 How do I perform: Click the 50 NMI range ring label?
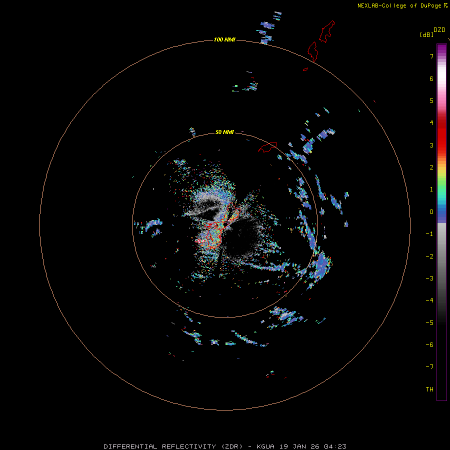[x=224, y=132]
